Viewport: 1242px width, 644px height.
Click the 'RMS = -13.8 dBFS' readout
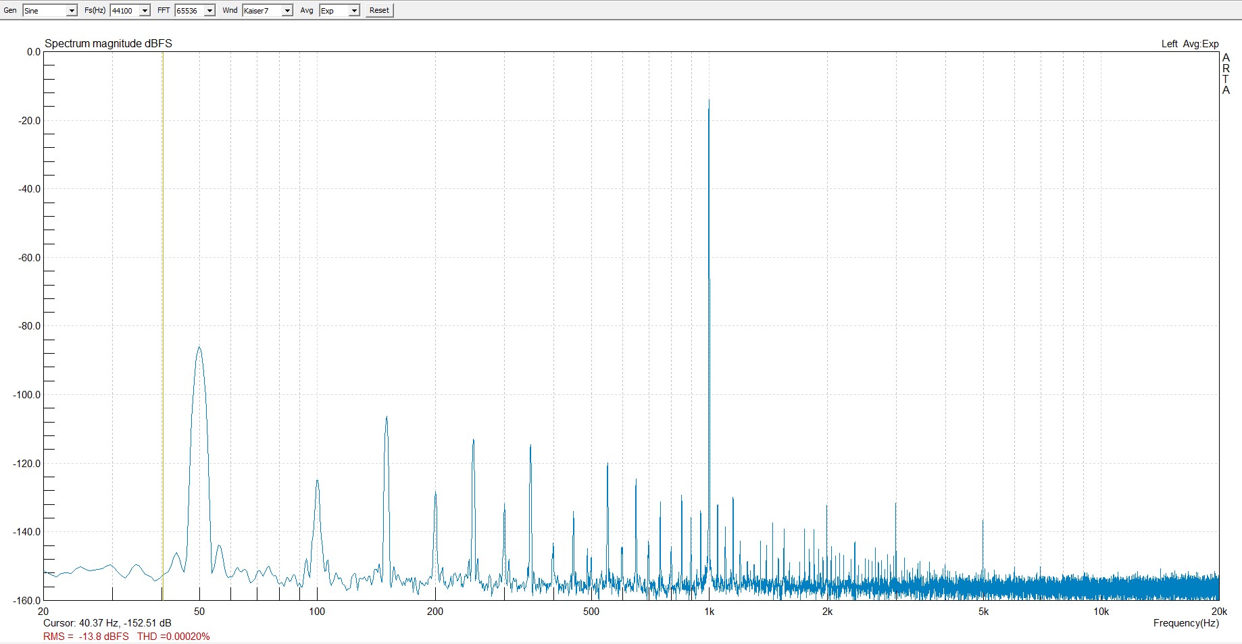pyautogui.click(x=86, y=637)
